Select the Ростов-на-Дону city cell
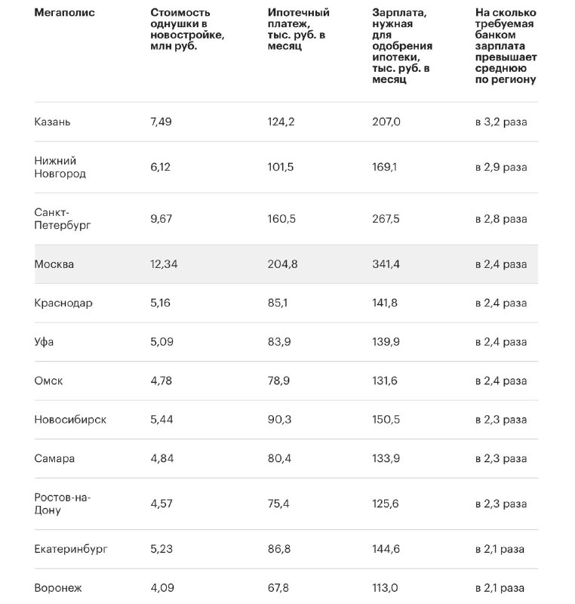 pos(63,504)
